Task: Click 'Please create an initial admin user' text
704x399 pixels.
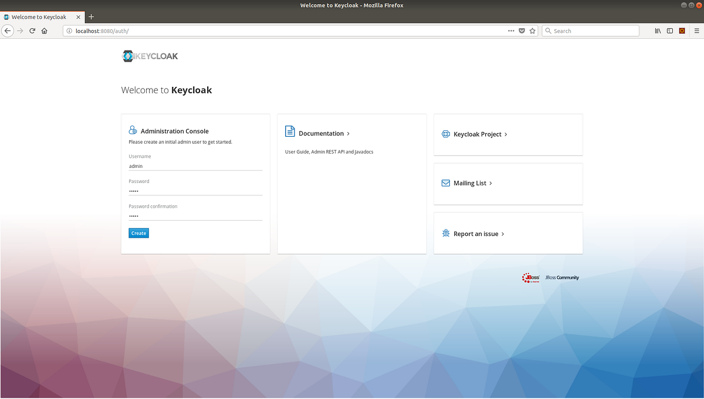Action: pos(181,142)
